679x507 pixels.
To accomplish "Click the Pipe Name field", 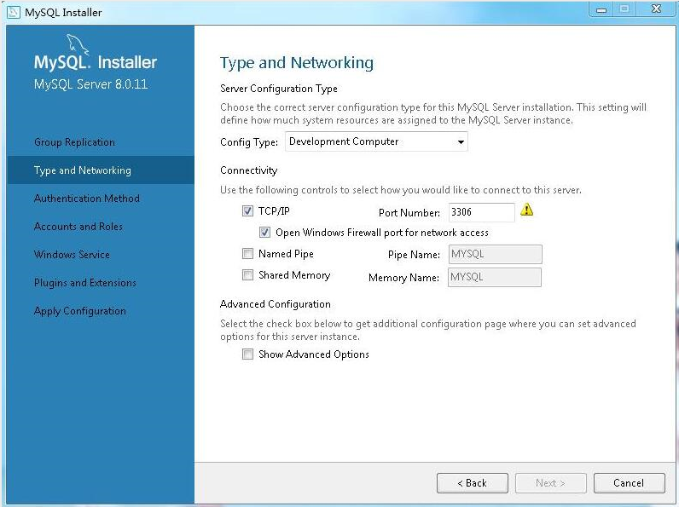I will tap(495, 254).
